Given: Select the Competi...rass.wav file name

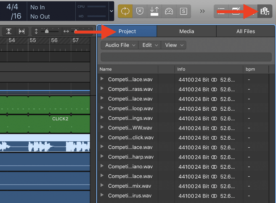Looking at the screenshot, I should (131, 89).
